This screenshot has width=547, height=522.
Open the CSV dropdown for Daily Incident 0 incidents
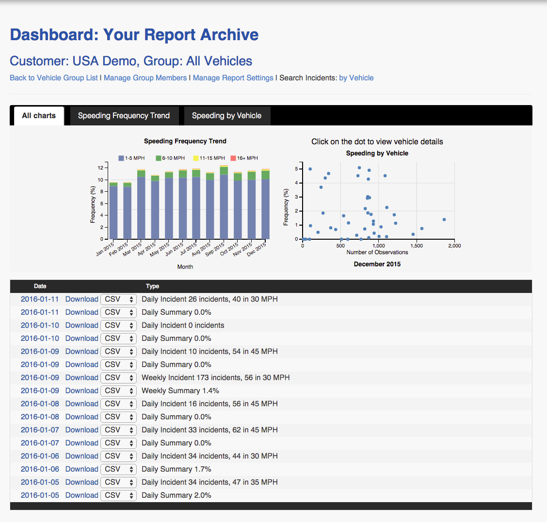coord(118,325)
